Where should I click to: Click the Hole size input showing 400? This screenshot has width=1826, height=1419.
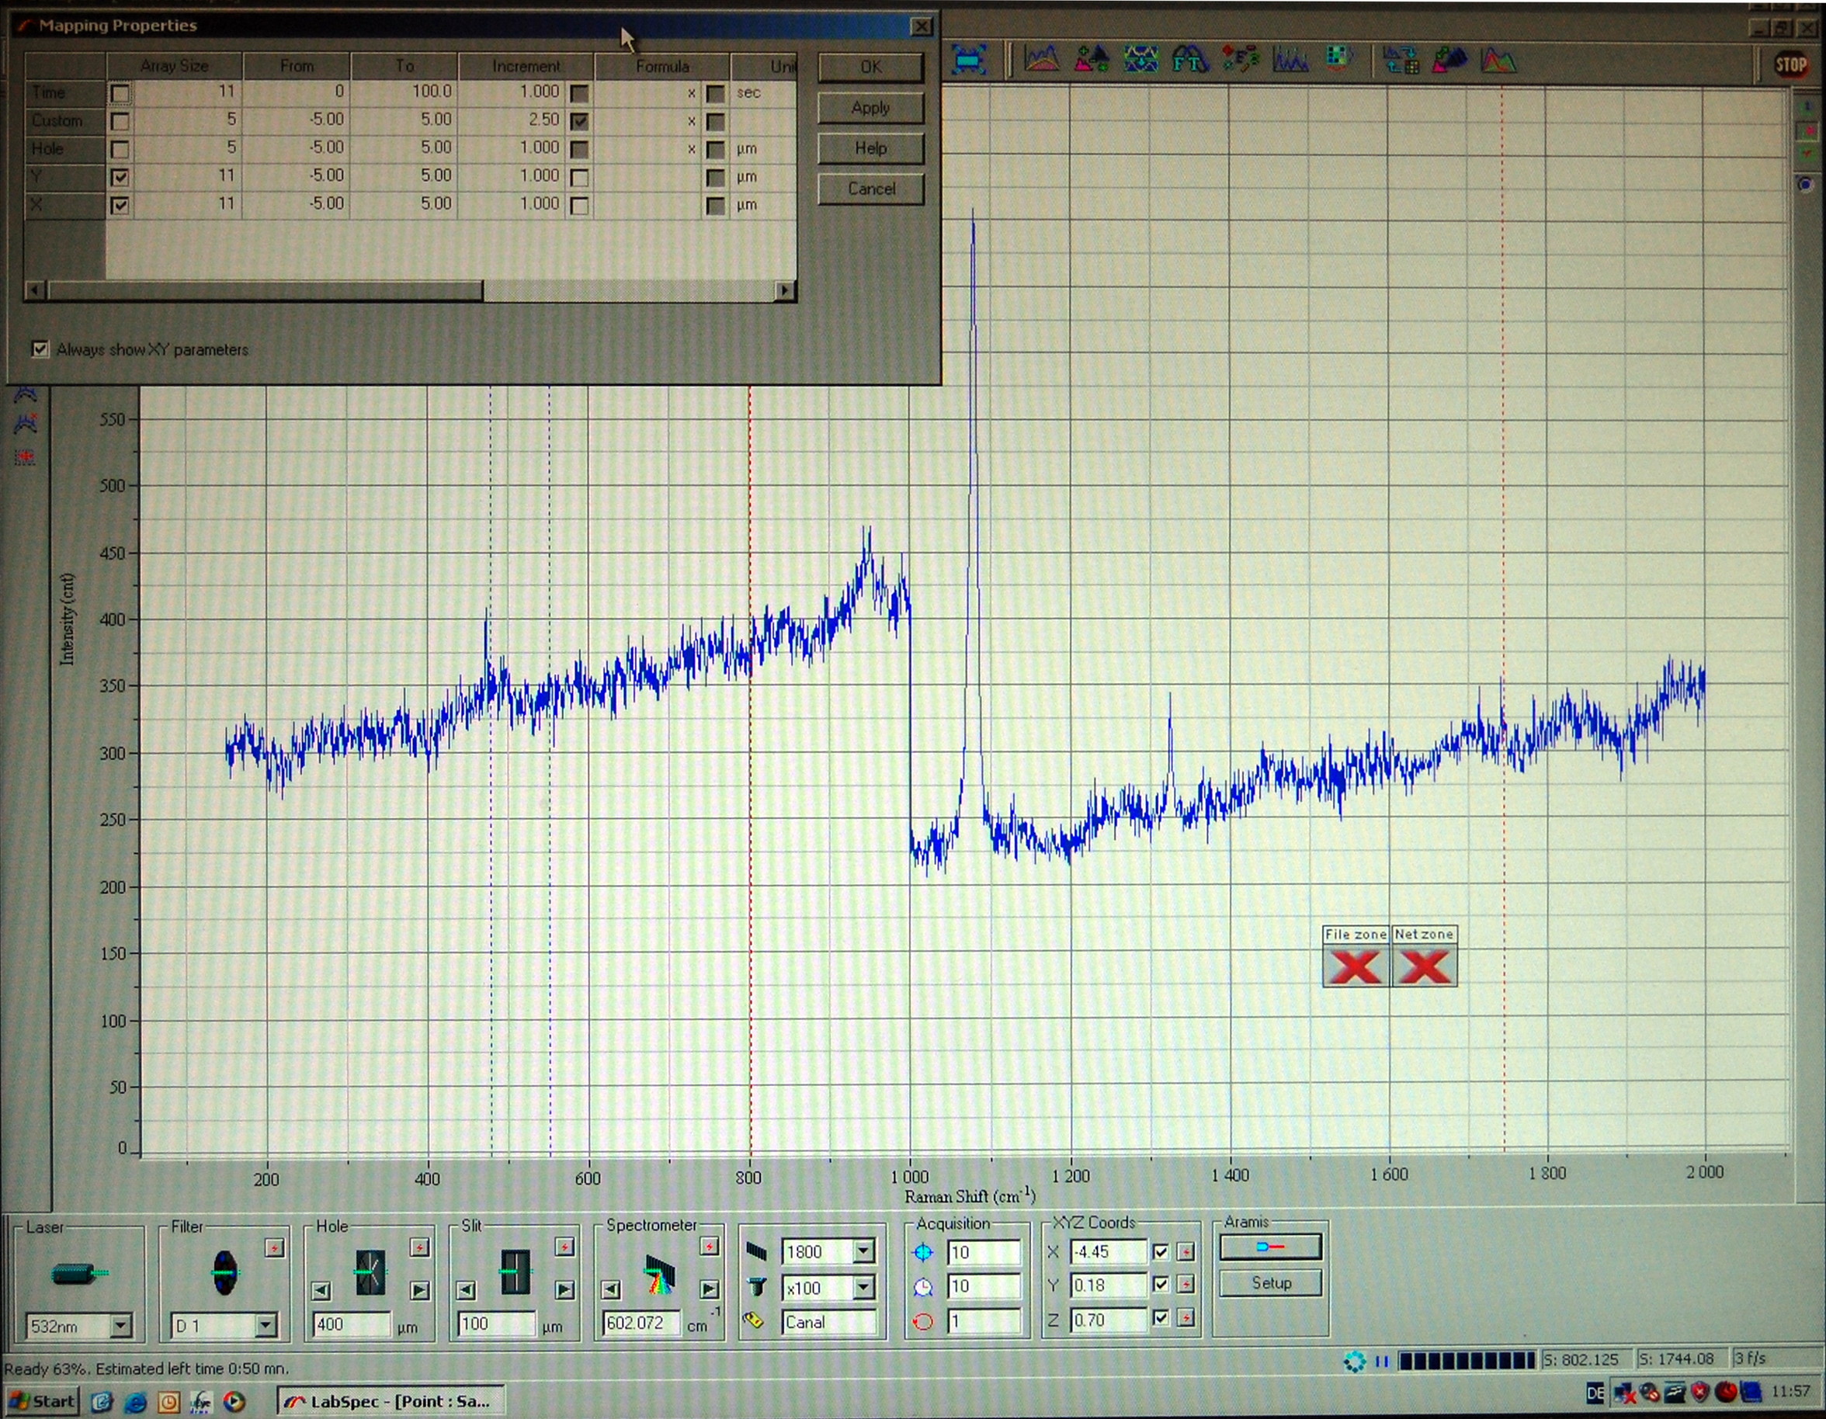click(x=351, y=1324)
